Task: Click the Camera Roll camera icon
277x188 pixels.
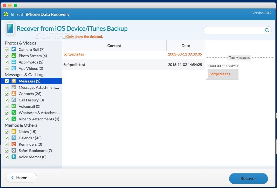Action: [14, 49]
